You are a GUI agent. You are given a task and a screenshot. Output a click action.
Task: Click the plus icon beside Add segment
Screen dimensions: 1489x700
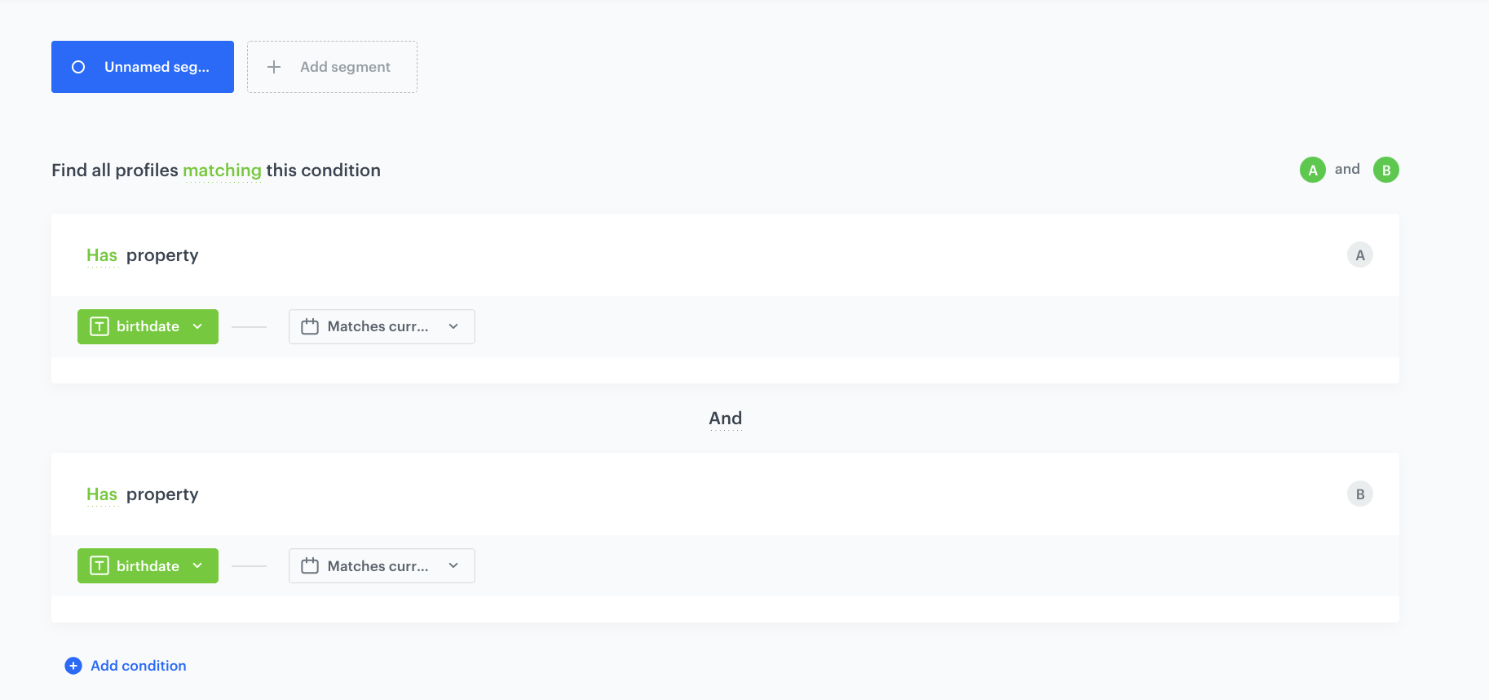[x=274, y=67]
